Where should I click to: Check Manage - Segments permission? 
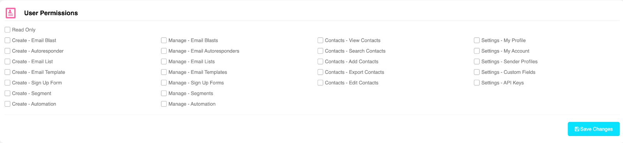pyautogui.click(x=164, y=93)
